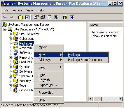The height and width of the screenshot is (108, 124).
Task: Click the Collections node icon
Action: point(16,39)
